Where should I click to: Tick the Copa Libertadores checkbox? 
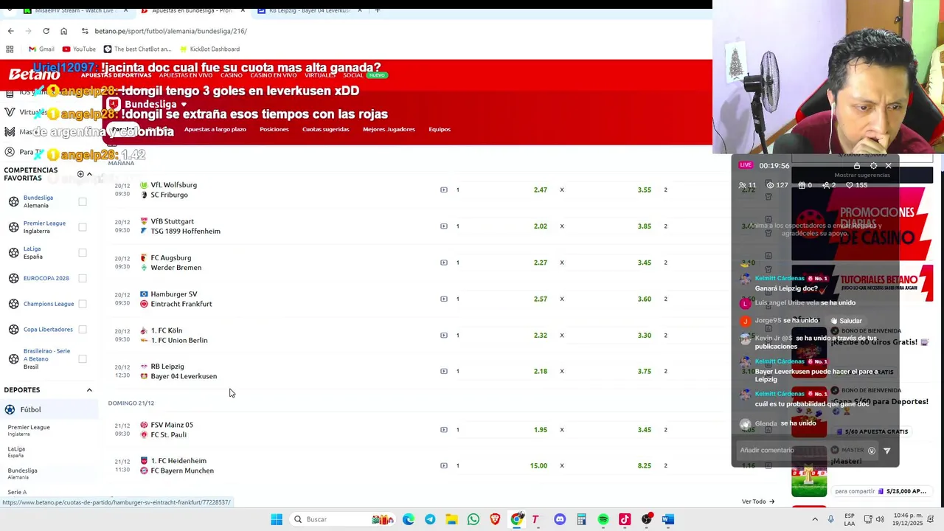click(x=83, y=330)
